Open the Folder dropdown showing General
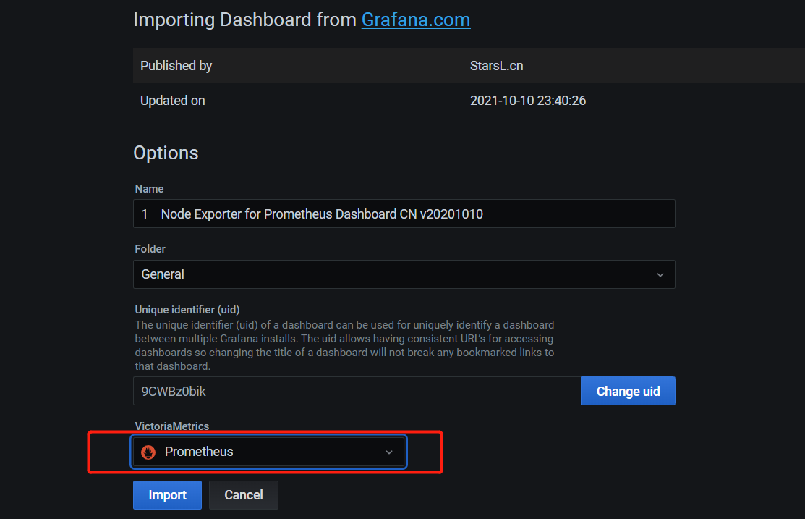 coord(404,274)
